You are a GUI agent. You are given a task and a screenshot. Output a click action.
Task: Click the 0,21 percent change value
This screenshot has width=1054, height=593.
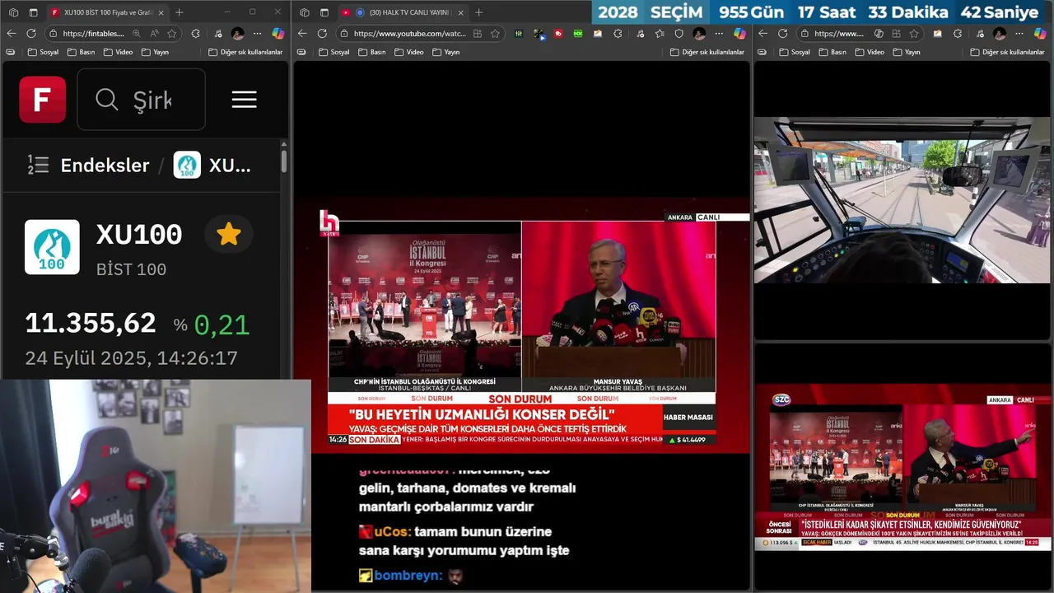[222, 325]
